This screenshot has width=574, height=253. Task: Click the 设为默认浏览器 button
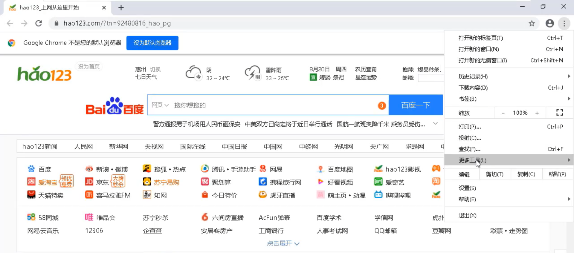click(152, 43)
